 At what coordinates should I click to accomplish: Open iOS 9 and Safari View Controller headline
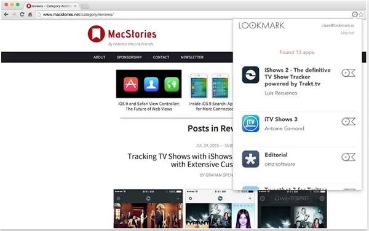[149, 106]
